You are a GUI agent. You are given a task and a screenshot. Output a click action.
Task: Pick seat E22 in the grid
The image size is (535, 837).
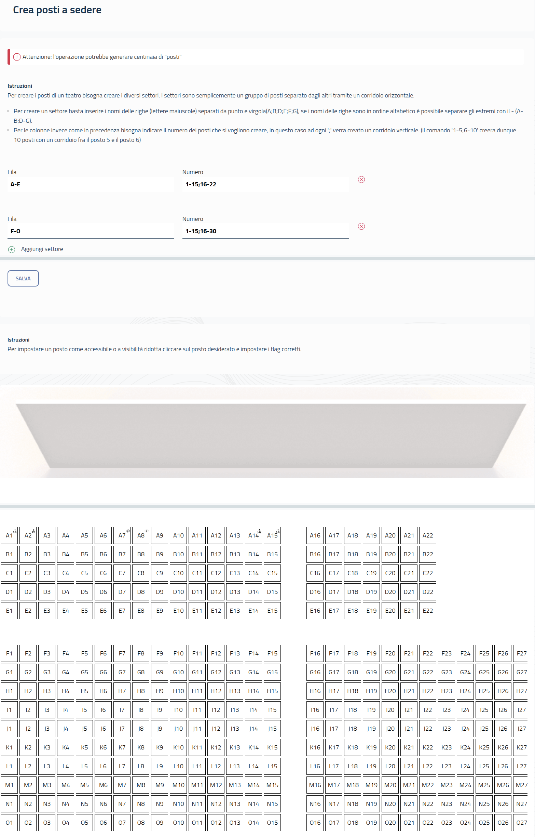428,611
